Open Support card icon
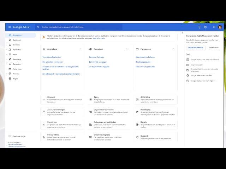 [137, 137]
